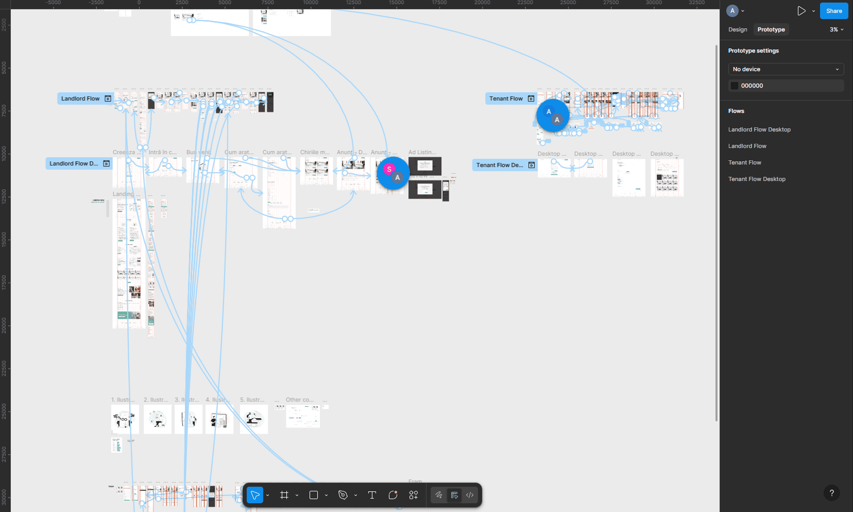Image resolution: width=853 pixels, height=512 pixels.
Task: Click the black background color swatch
Action: click(x=735, y=86)
